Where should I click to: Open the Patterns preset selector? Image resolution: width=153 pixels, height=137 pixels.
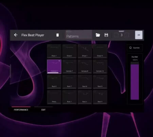point(79,35)
